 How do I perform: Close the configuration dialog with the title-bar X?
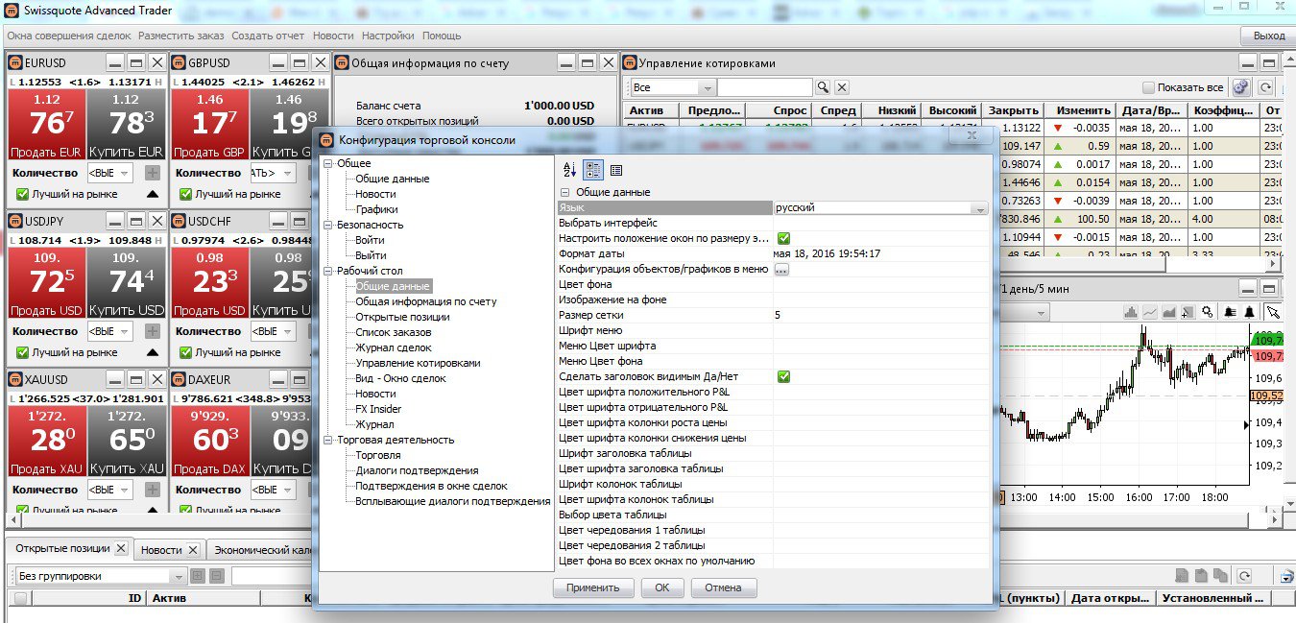point(972,137)
